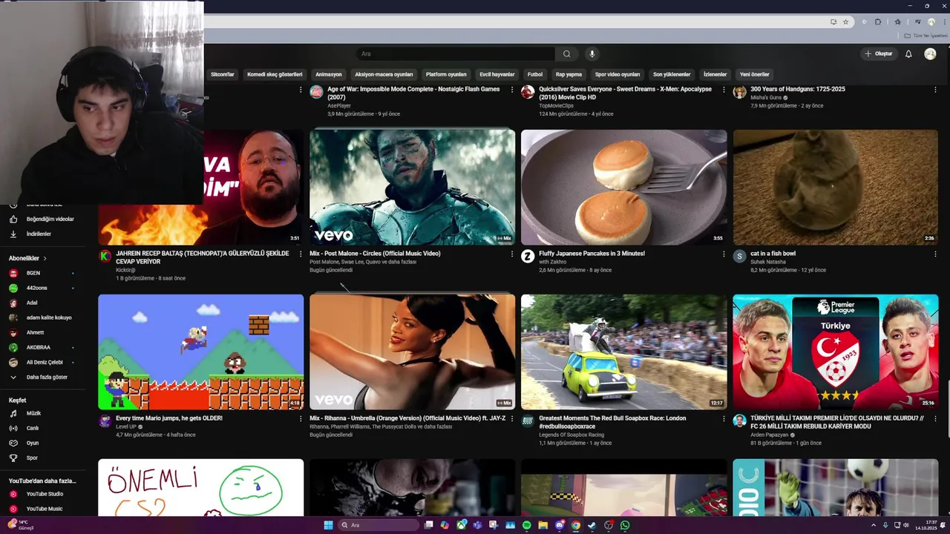The width and height of the screenshot is (950, 534).
Task: Expand Abonelikler section chevron
Action: (45, 258)
